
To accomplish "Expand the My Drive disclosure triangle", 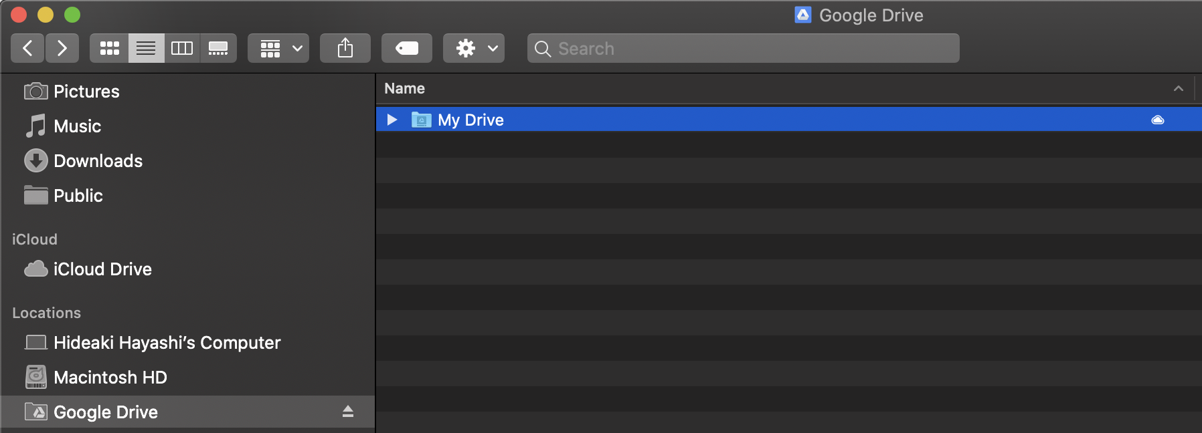I will (392, 120).
